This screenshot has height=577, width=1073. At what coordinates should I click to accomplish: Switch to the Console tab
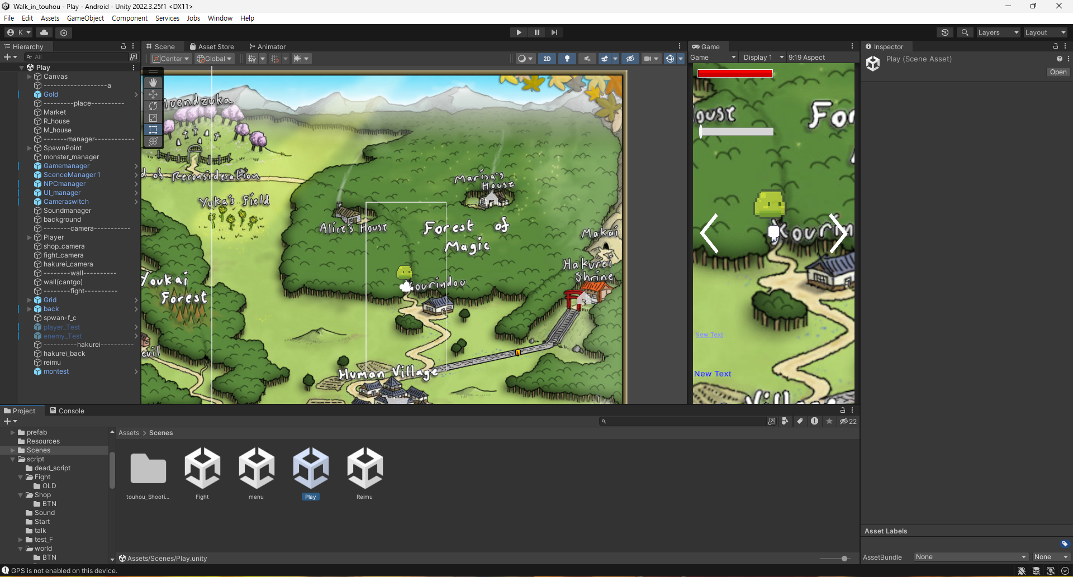click(x=67, y=411)
